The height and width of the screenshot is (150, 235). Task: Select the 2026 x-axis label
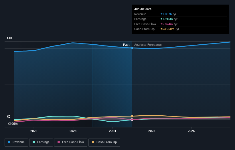click(191, 131)
